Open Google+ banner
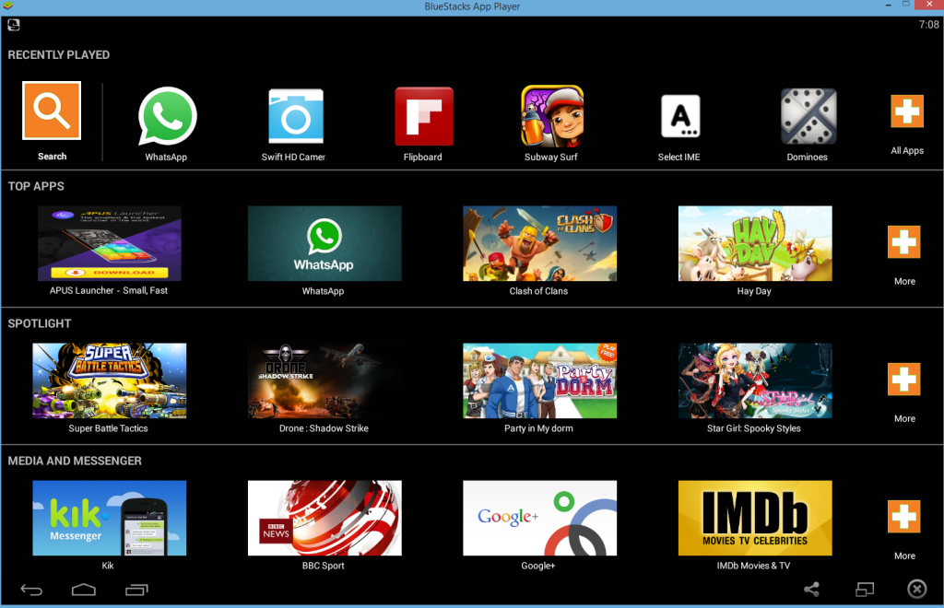The height and width of the screenshot is (608, 944). pos(539,518)
